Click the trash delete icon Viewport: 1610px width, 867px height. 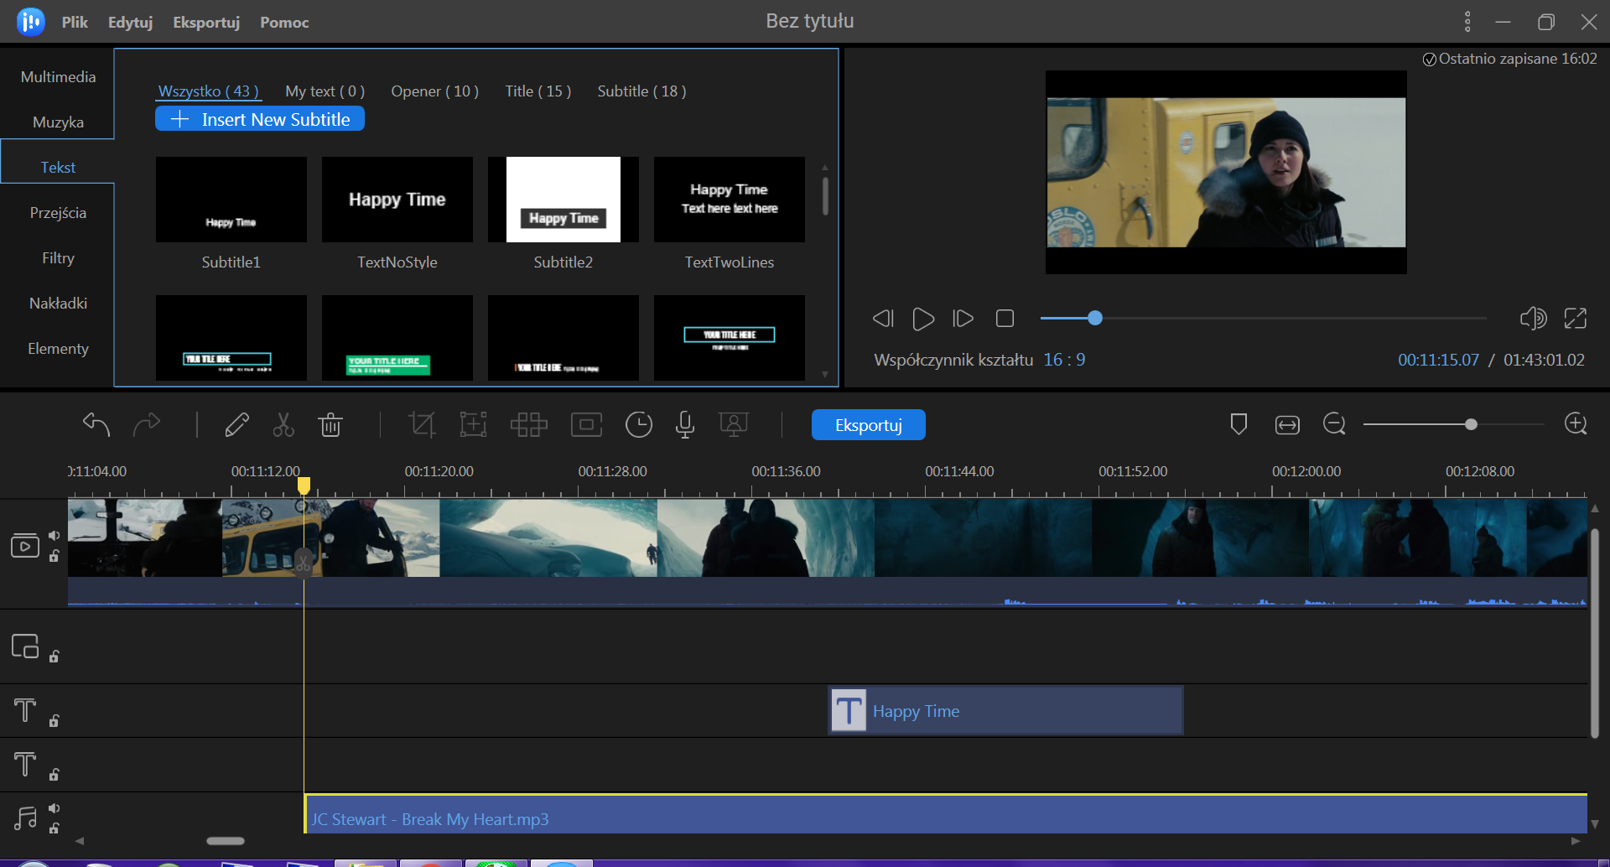pos(330,425)
